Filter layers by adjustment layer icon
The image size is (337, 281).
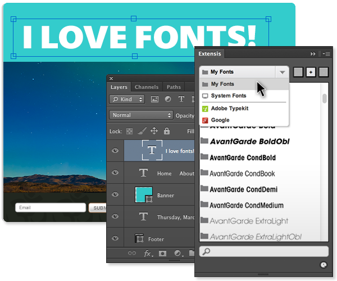(x=168, y=99)
